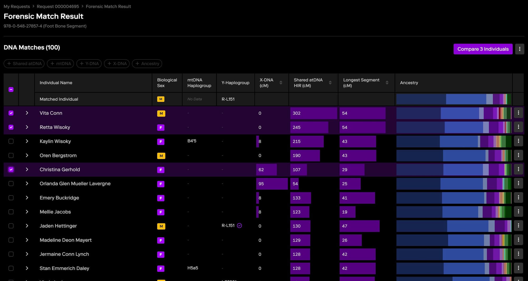Image resolution: width=528 pixels, height=281 pixels.
Task: Click verified badge beside Jaden Hettinger's R-L151
Action: coord(239,226)
